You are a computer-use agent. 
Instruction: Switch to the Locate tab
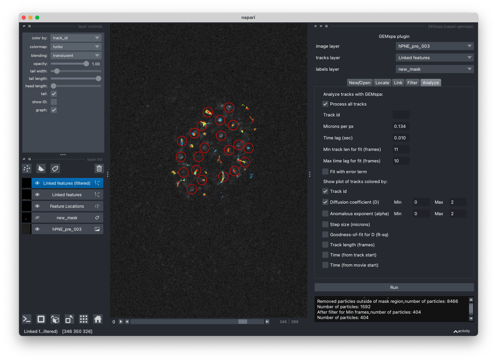[x=382, y=83]
